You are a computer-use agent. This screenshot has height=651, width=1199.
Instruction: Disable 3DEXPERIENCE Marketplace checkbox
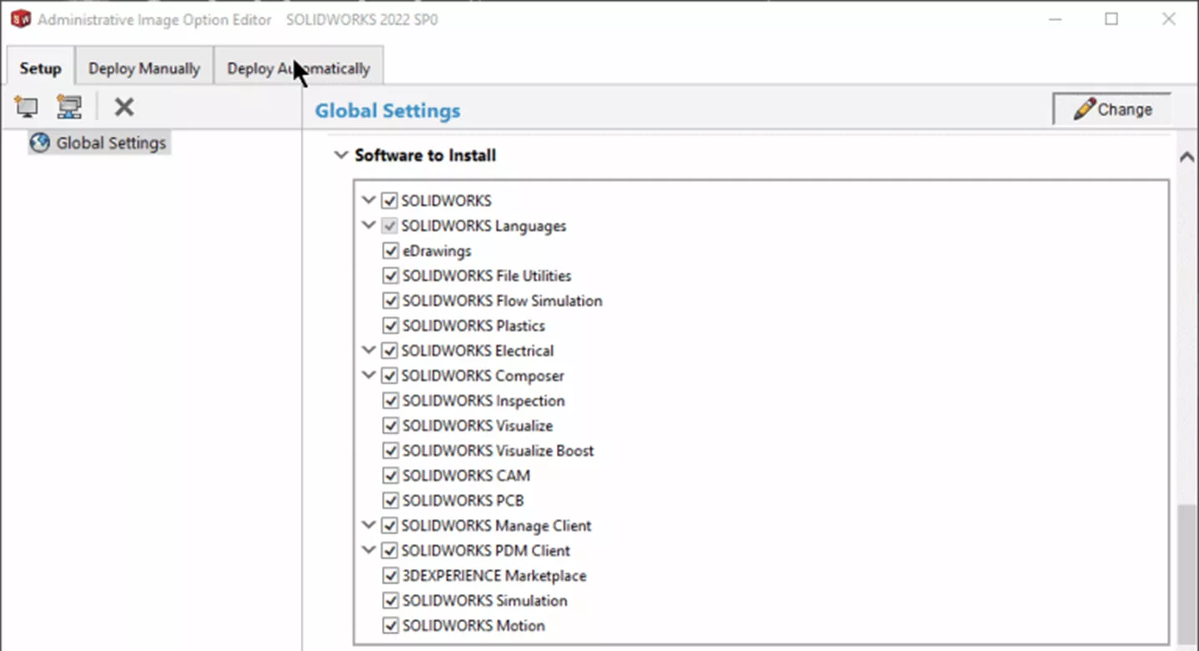390,576
